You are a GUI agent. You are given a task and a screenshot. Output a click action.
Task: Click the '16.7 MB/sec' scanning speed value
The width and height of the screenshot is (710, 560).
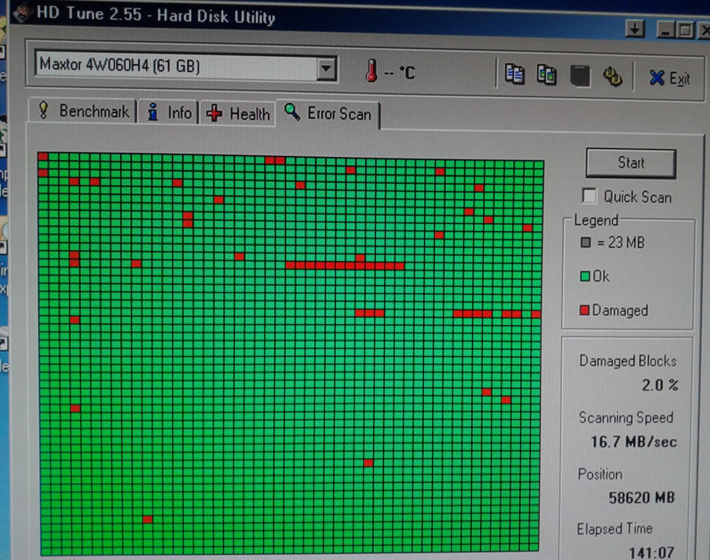[x=634, y=441]
